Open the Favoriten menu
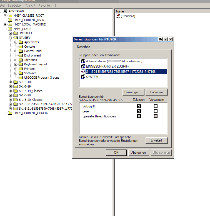210x216 pixels. pos(45,6)
